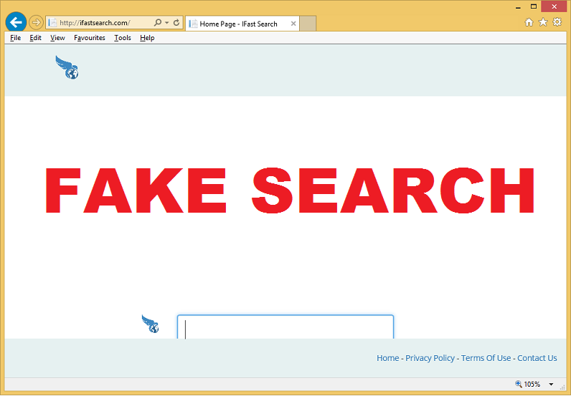The height and width of the screenshot is (396, 571).
Task: Close the IFast Search tab
Action: coord(293,24)
